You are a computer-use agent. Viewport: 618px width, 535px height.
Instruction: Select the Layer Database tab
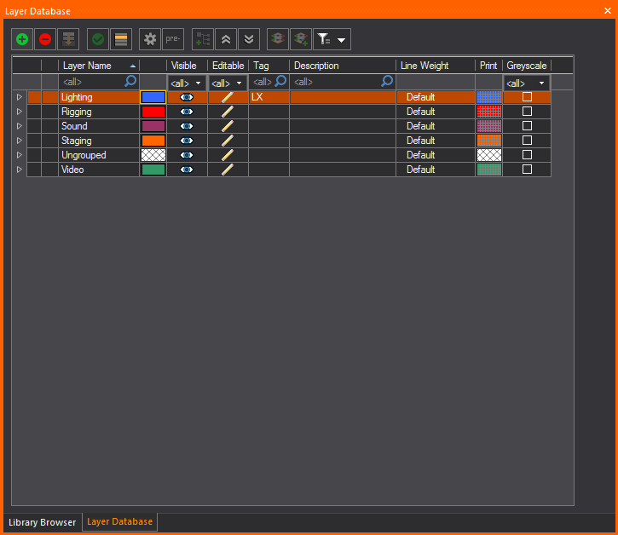[119, 522]
